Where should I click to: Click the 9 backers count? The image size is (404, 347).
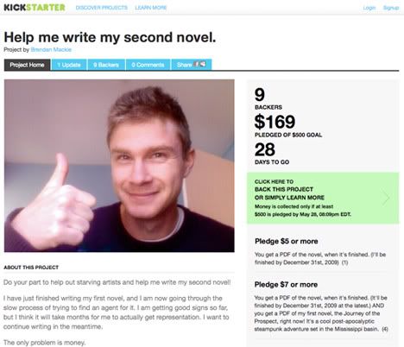click(x=260, y=95)
